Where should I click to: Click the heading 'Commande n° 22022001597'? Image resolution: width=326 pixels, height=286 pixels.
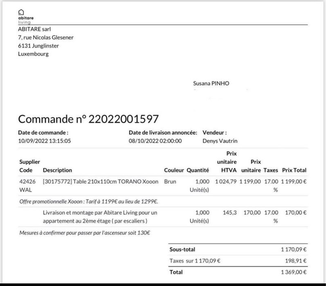coord(88,119)
